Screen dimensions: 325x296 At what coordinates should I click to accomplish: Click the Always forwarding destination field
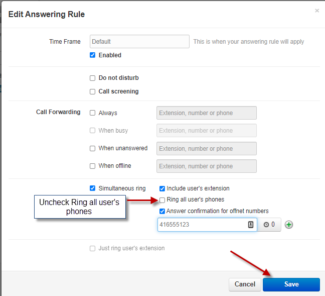(206, 113)
